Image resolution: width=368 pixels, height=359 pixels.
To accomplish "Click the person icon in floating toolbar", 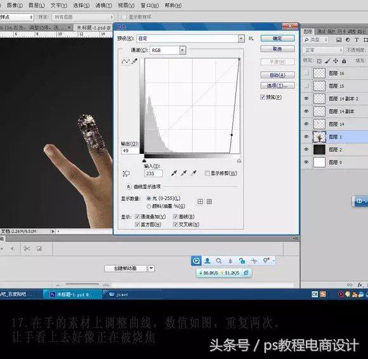I will point(207,261).
